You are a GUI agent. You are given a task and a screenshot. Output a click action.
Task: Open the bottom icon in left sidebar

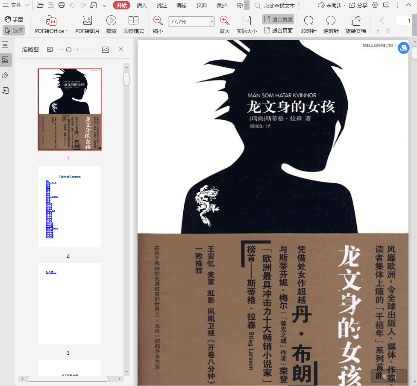coord(5,91)
